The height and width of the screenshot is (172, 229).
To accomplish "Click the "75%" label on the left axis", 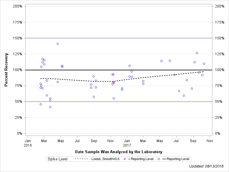I will tap(18, 86).
